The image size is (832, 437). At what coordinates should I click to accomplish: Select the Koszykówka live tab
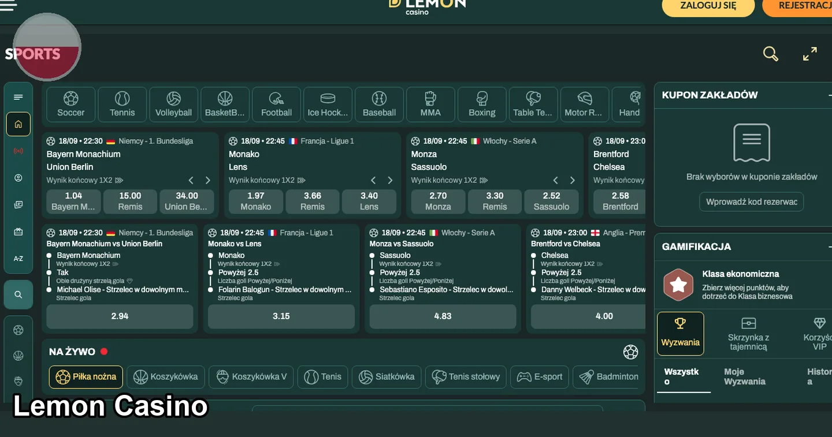pyautogui.click(x=166, y=377)
